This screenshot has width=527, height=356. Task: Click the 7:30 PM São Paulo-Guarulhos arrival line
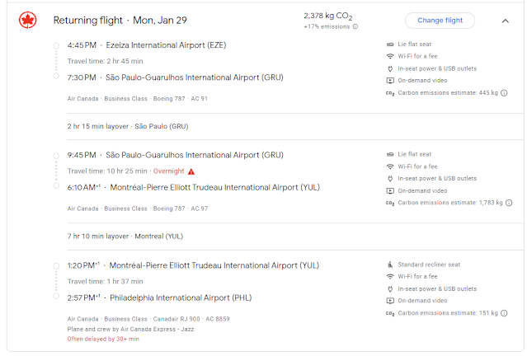175,77
